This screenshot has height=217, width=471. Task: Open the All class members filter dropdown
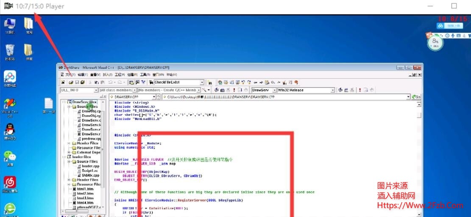click(x=134, y=90)
